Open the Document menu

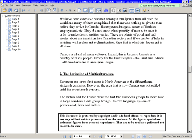[26, 5]
